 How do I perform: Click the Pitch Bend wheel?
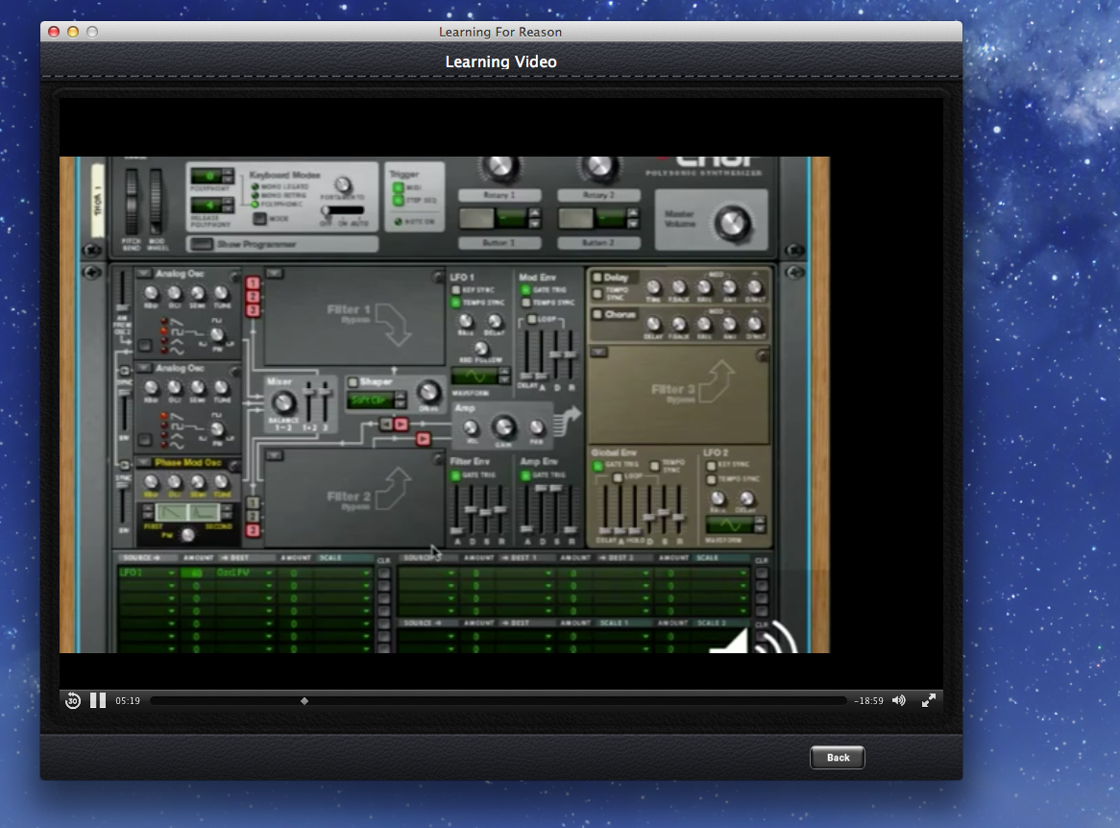click(132, 203)
